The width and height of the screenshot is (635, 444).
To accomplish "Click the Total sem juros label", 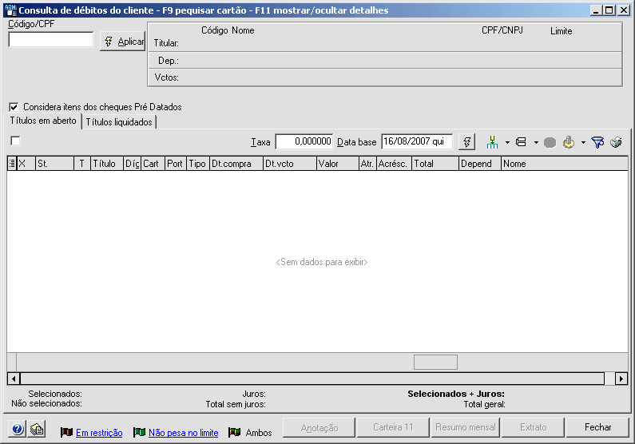I will [236, 404].
